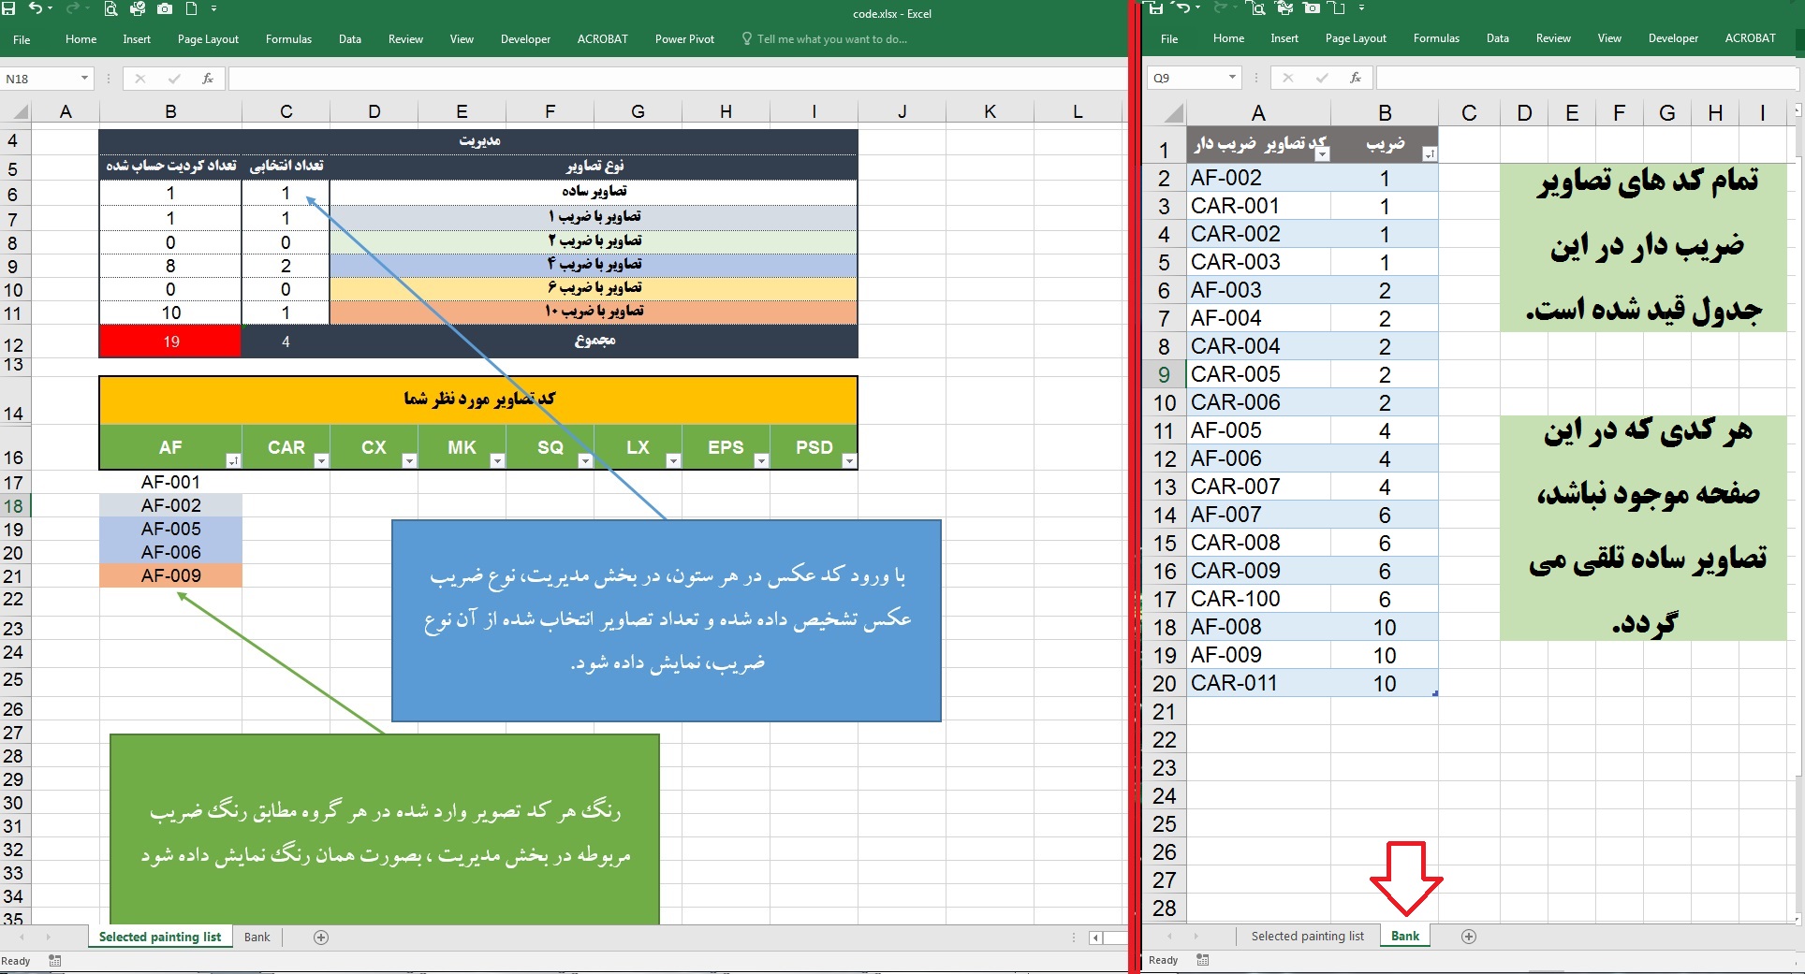The height and width of the screenshot is (974, 1805).
Task: Select row 9 header in right window
Action: pos(1164,374)
